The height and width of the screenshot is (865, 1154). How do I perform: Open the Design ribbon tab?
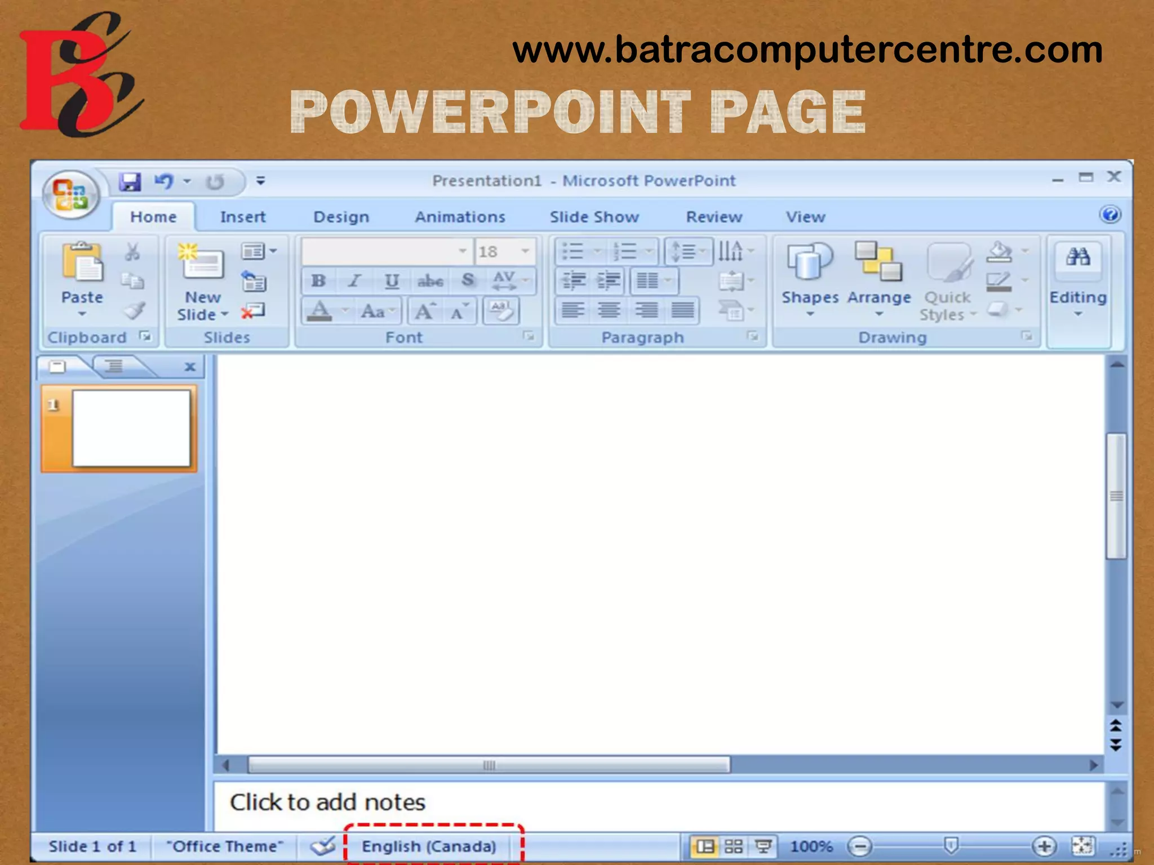pyautogui.click(x=341, y=217)
